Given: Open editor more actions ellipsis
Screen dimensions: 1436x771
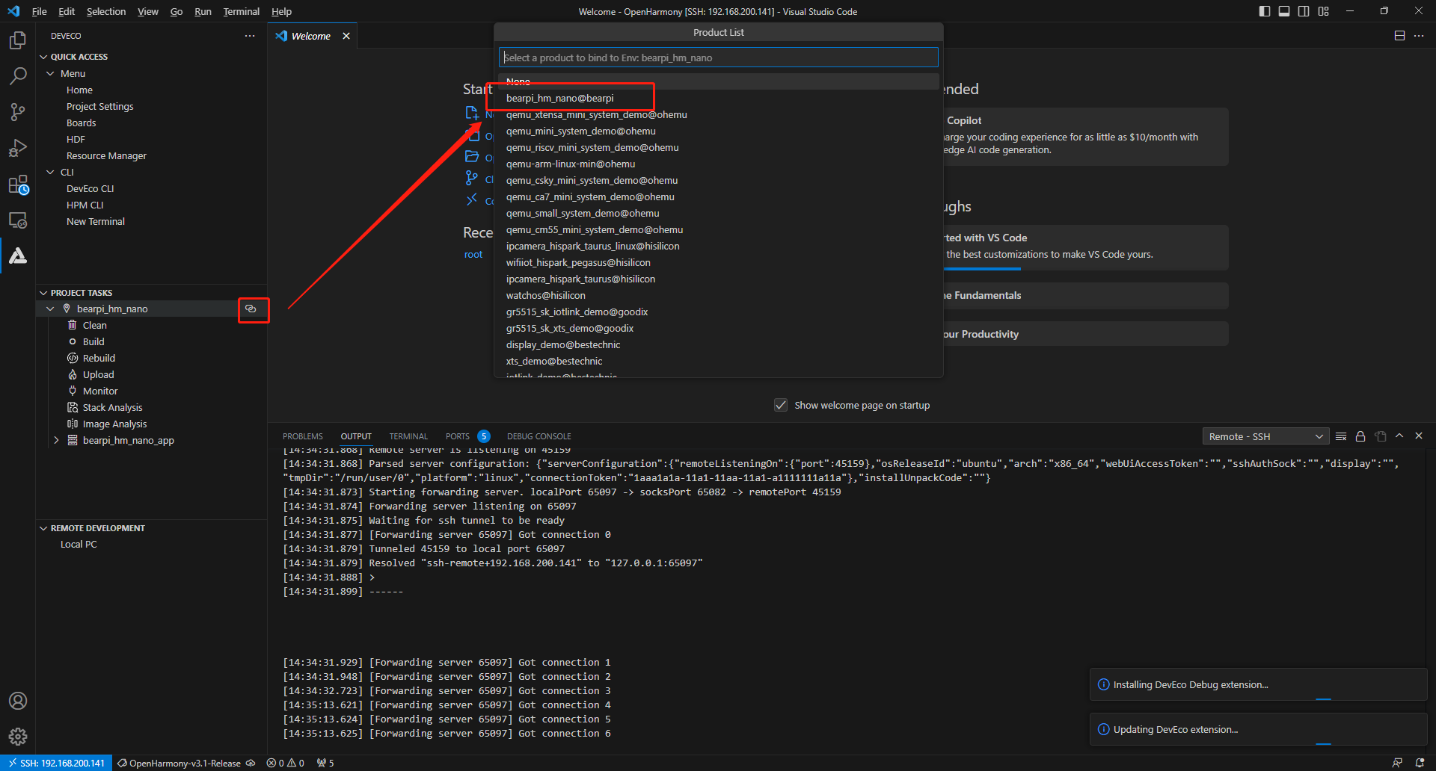Looking at the screenshot, I should pos(1419,36).
